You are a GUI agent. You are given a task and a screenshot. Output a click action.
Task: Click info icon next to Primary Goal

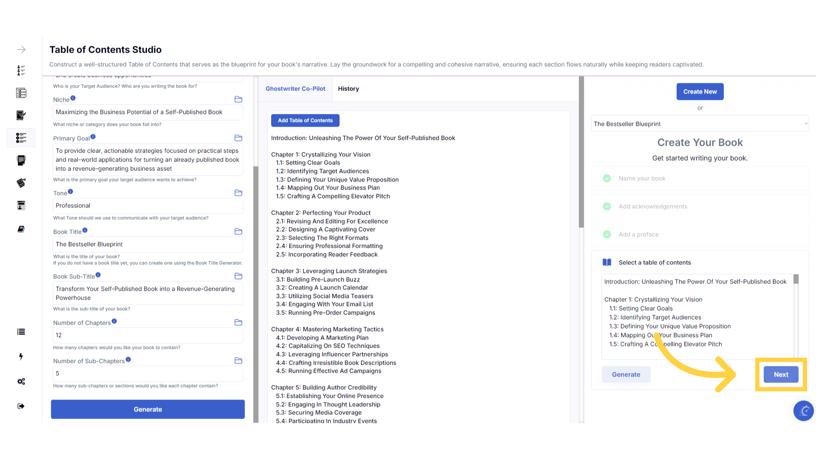[93, 137]
